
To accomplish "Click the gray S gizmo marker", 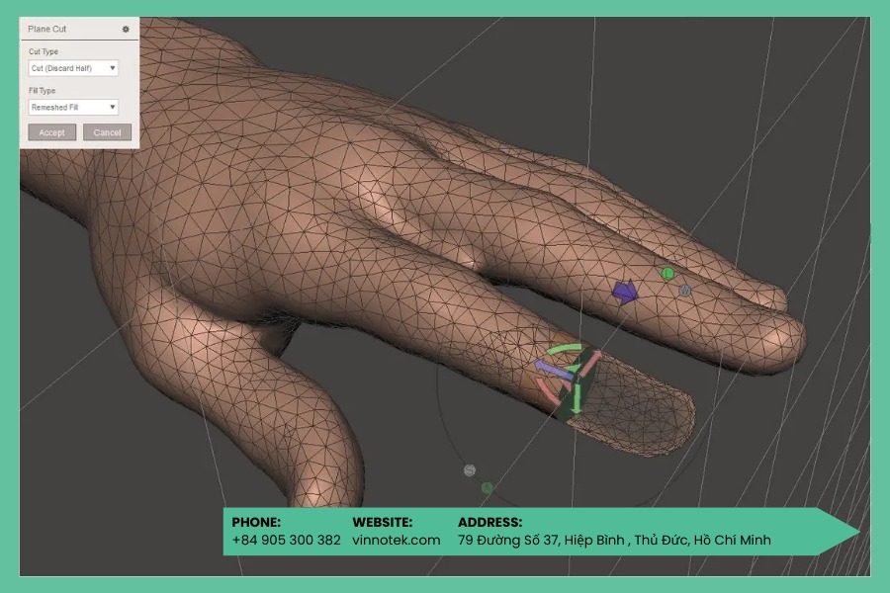I will [x=470, y=470].
